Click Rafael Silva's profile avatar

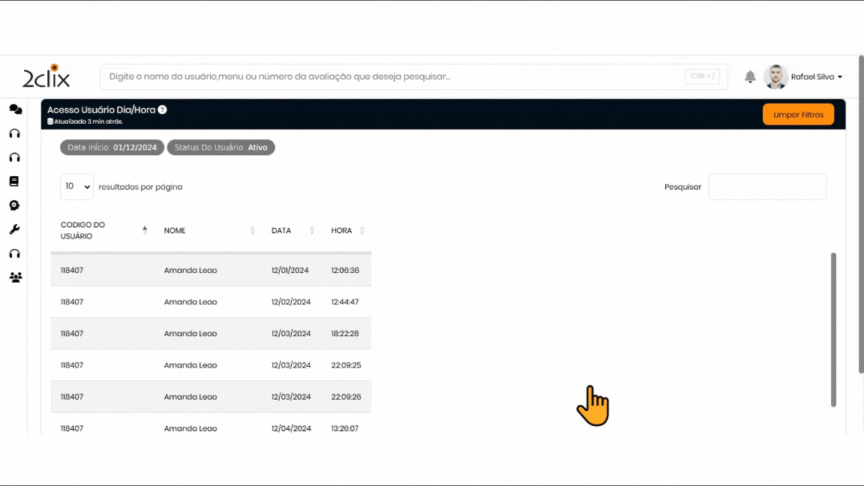point(775,76)
